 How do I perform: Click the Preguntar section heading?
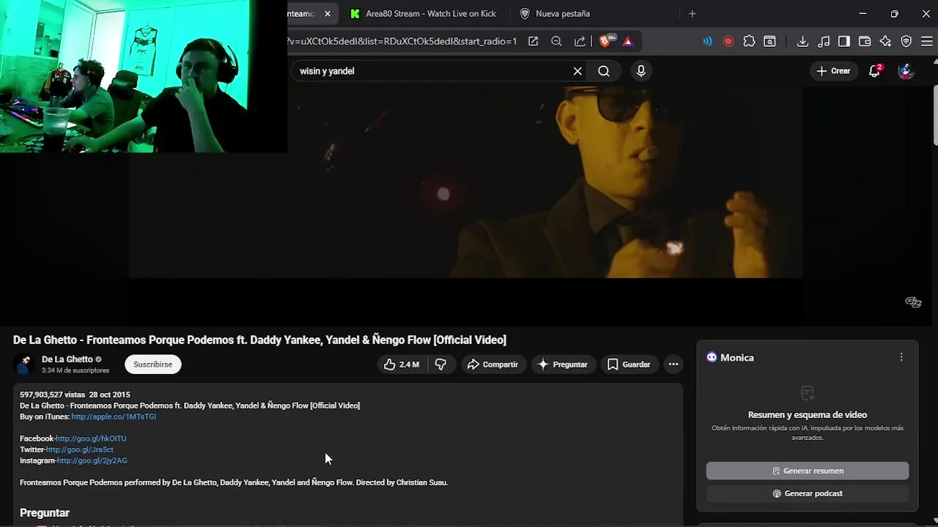(45, 513)
